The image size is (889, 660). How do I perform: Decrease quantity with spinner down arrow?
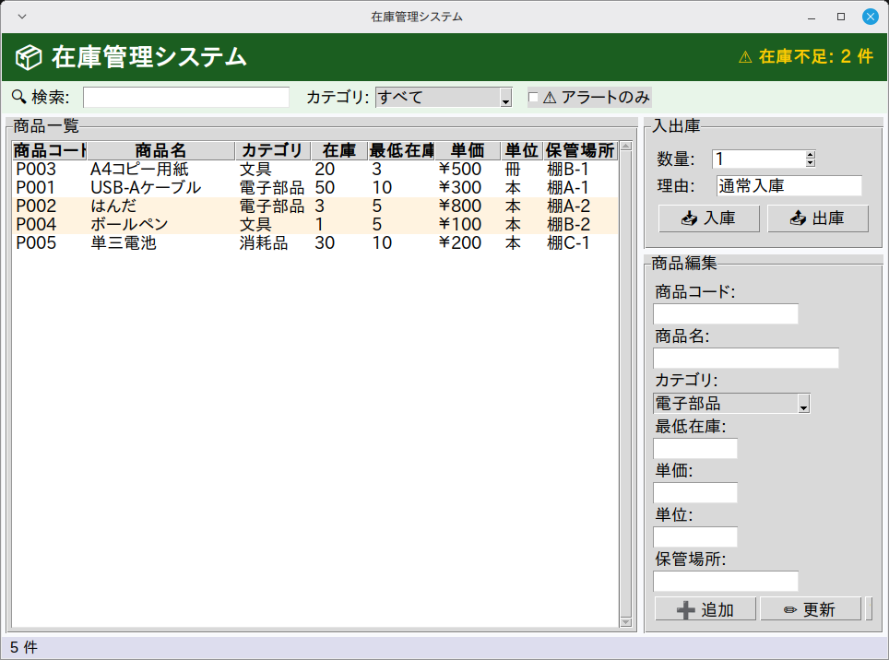pyautogui.click(x=811, y=163)
